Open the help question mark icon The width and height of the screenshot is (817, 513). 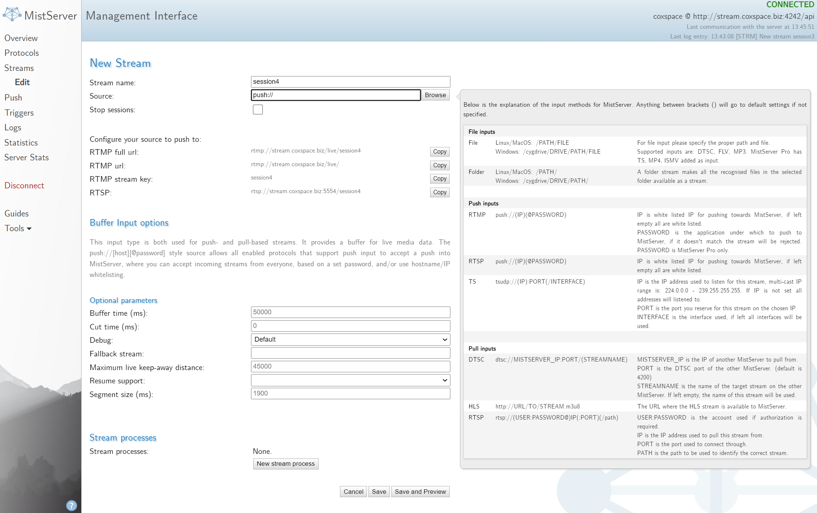[72, 505]
